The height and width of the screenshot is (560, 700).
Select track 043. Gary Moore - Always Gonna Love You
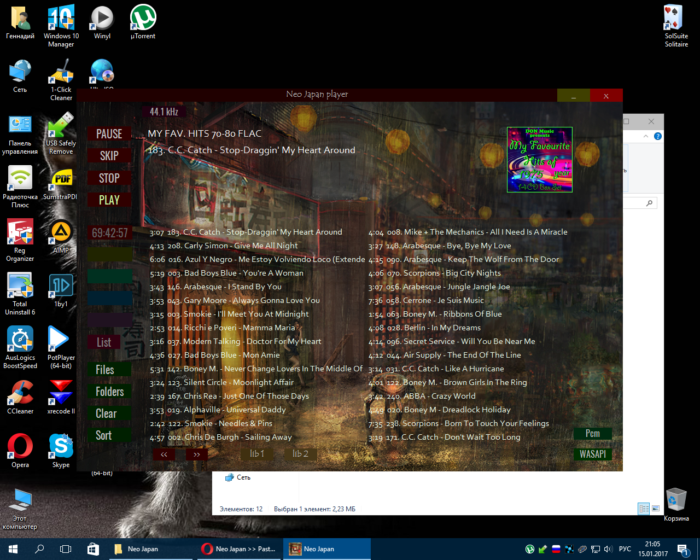235,301
